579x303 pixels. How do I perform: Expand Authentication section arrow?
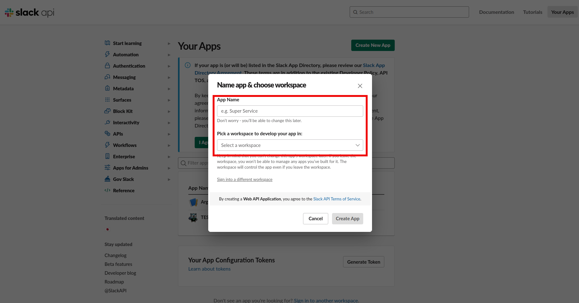click(x=169, y=66)
